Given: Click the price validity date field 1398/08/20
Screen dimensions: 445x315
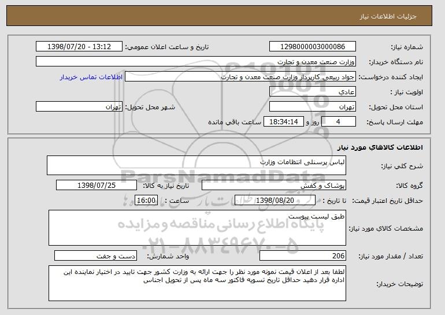Looking at the screenshot, I should (x=275, y=201).
